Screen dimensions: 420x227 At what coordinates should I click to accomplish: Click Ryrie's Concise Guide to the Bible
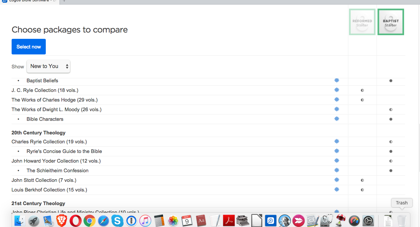click(64, 151)
